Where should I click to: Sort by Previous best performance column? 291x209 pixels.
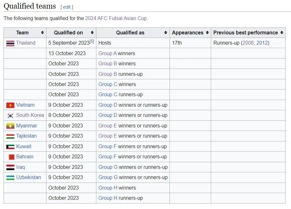tap(281, 33)
